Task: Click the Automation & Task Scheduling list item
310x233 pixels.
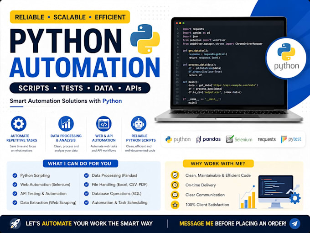Action: pos(119,202)
